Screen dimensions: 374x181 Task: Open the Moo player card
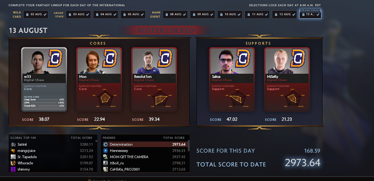[99, 79]
